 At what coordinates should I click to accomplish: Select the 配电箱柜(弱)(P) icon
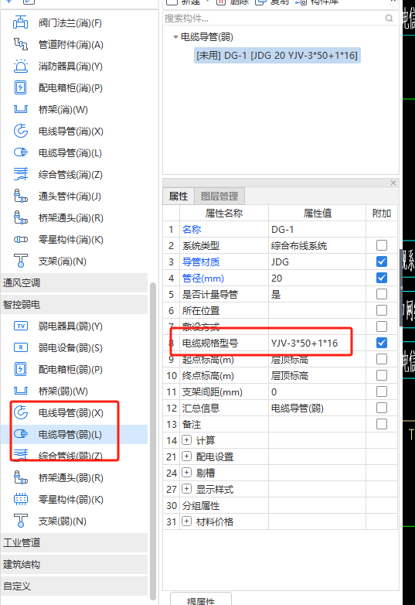click(x=20, y=369)
